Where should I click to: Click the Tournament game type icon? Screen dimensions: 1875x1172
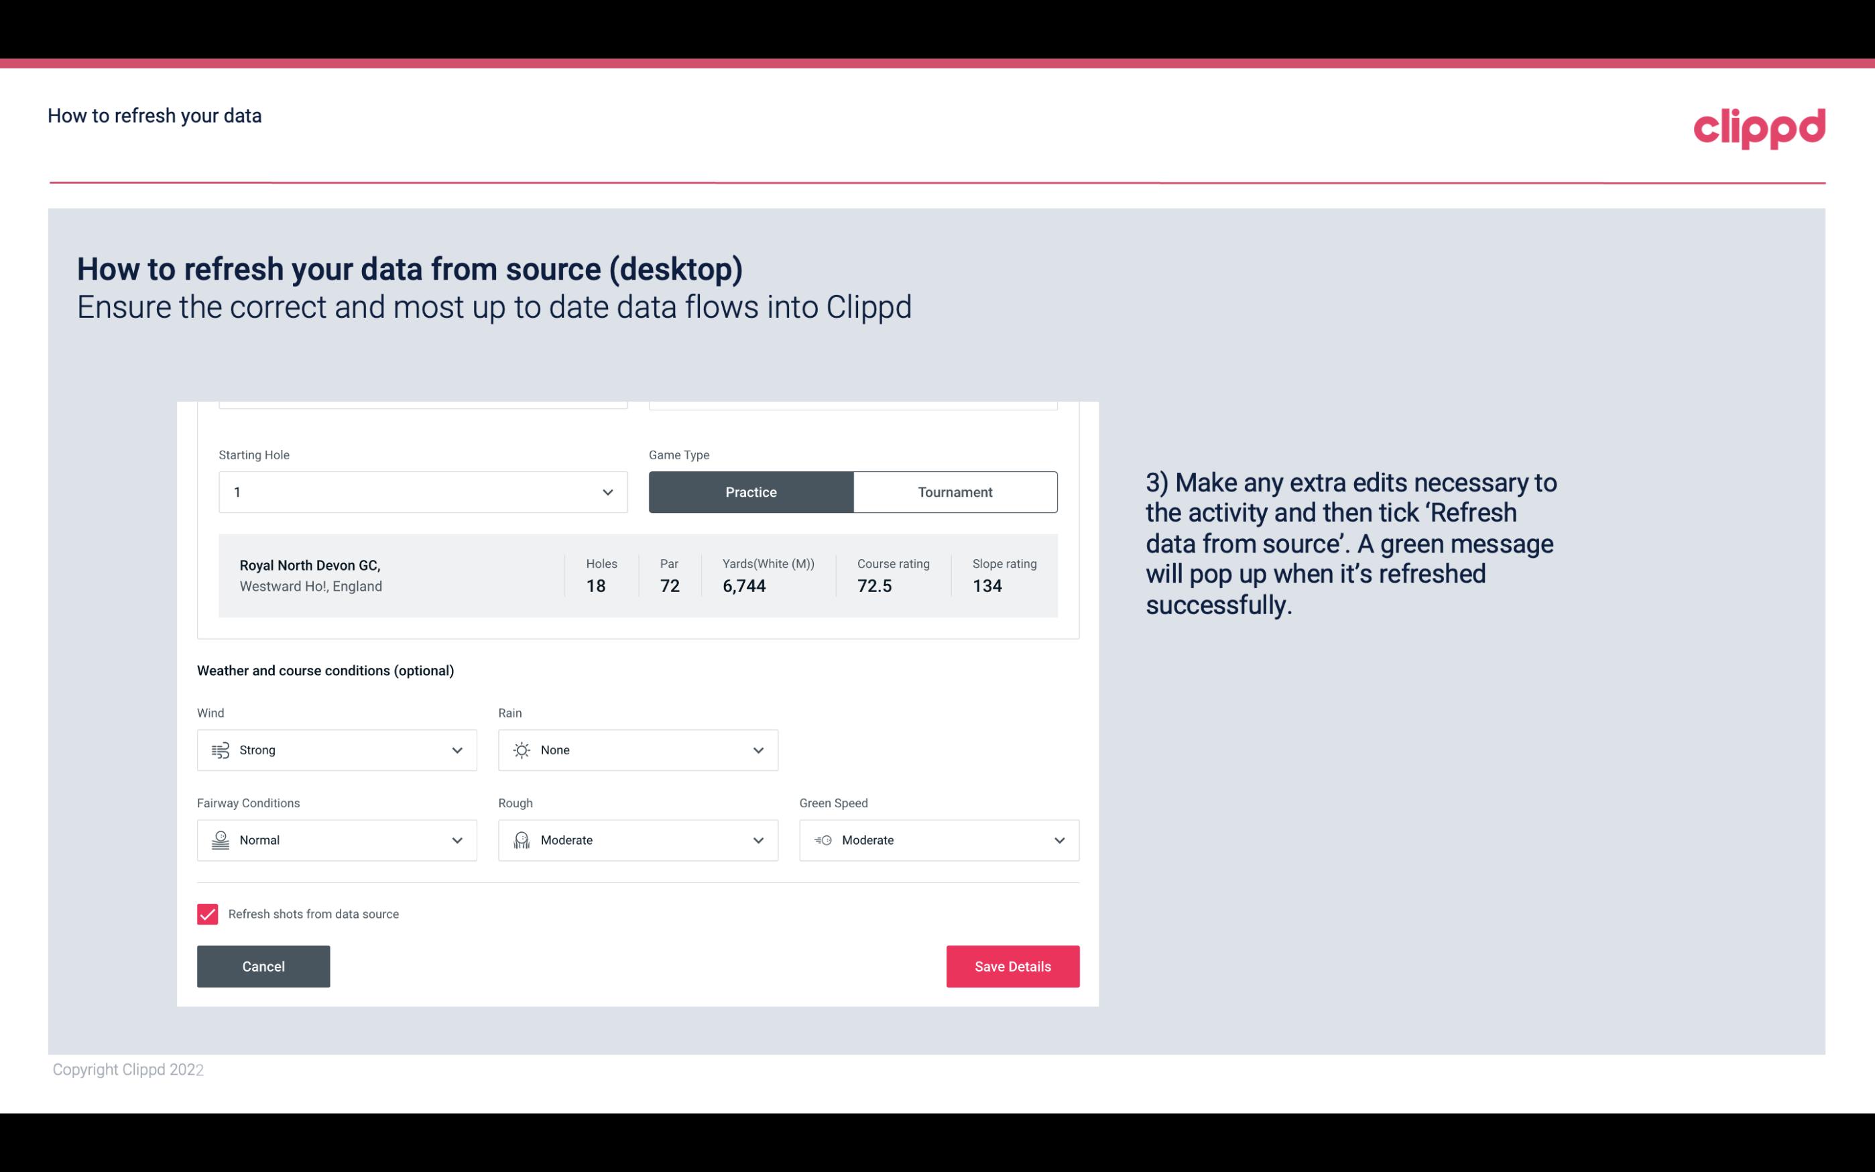click(x=955, y=491)
